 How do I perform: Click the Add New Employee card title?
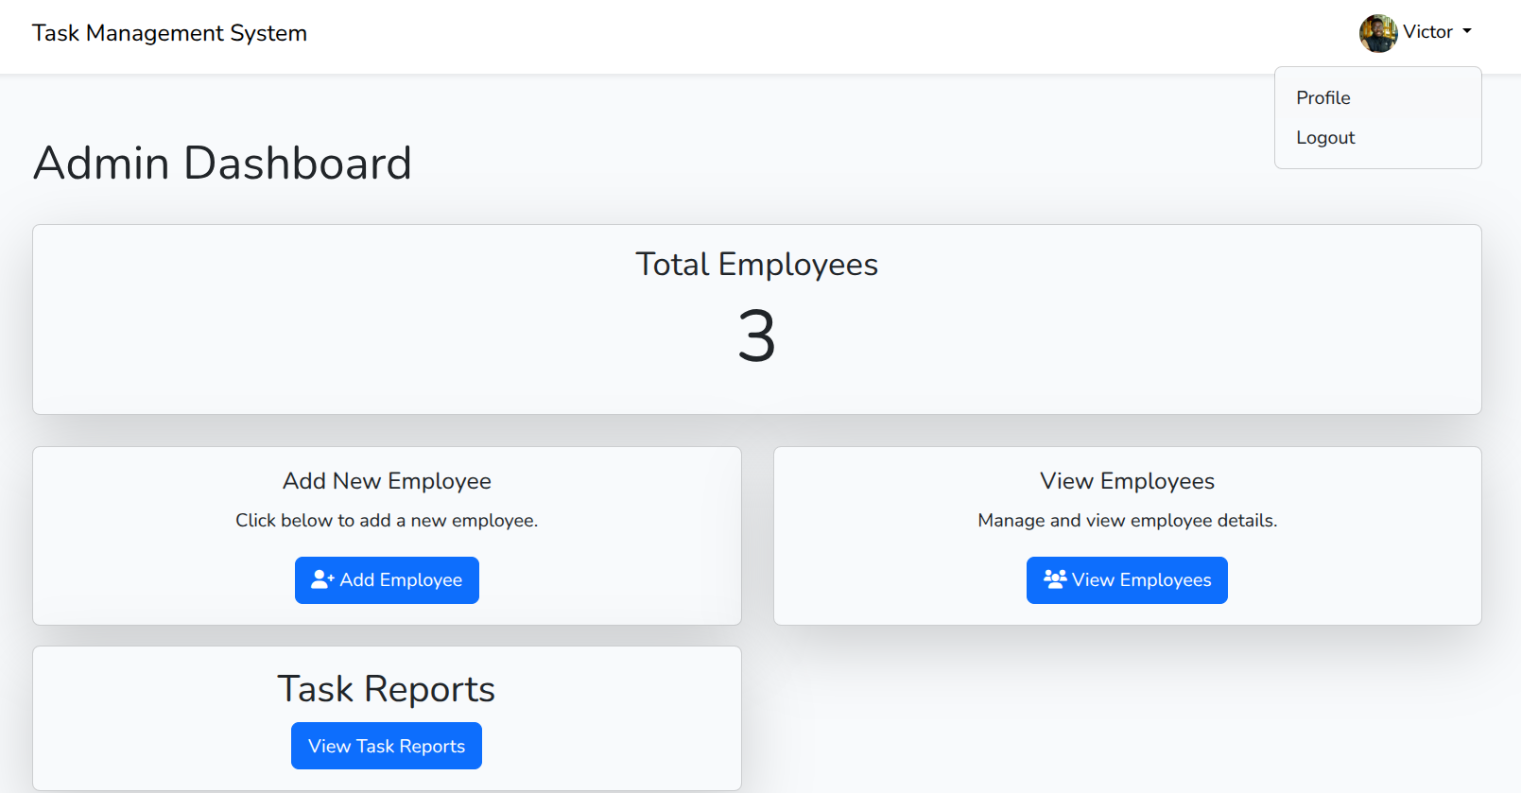click(x=387, y=481)
